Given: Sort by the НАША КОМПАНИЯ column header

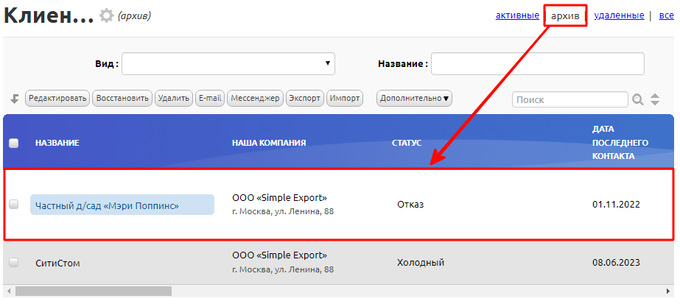Looking at the screenshot, I should (x=269, y=143).
